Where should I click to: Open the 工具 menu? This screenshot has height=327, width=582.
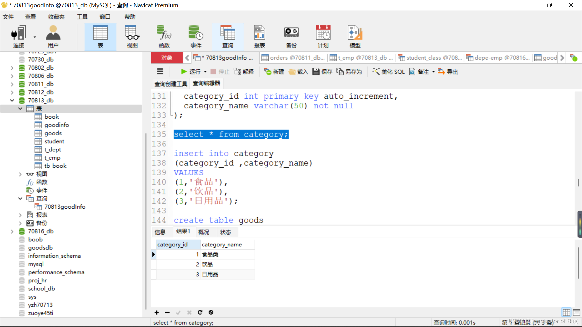(x=82, y=17)
